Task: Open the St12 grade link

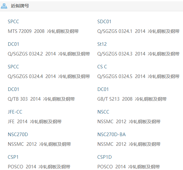Action: pyautogui.click(x=102, y=44)
